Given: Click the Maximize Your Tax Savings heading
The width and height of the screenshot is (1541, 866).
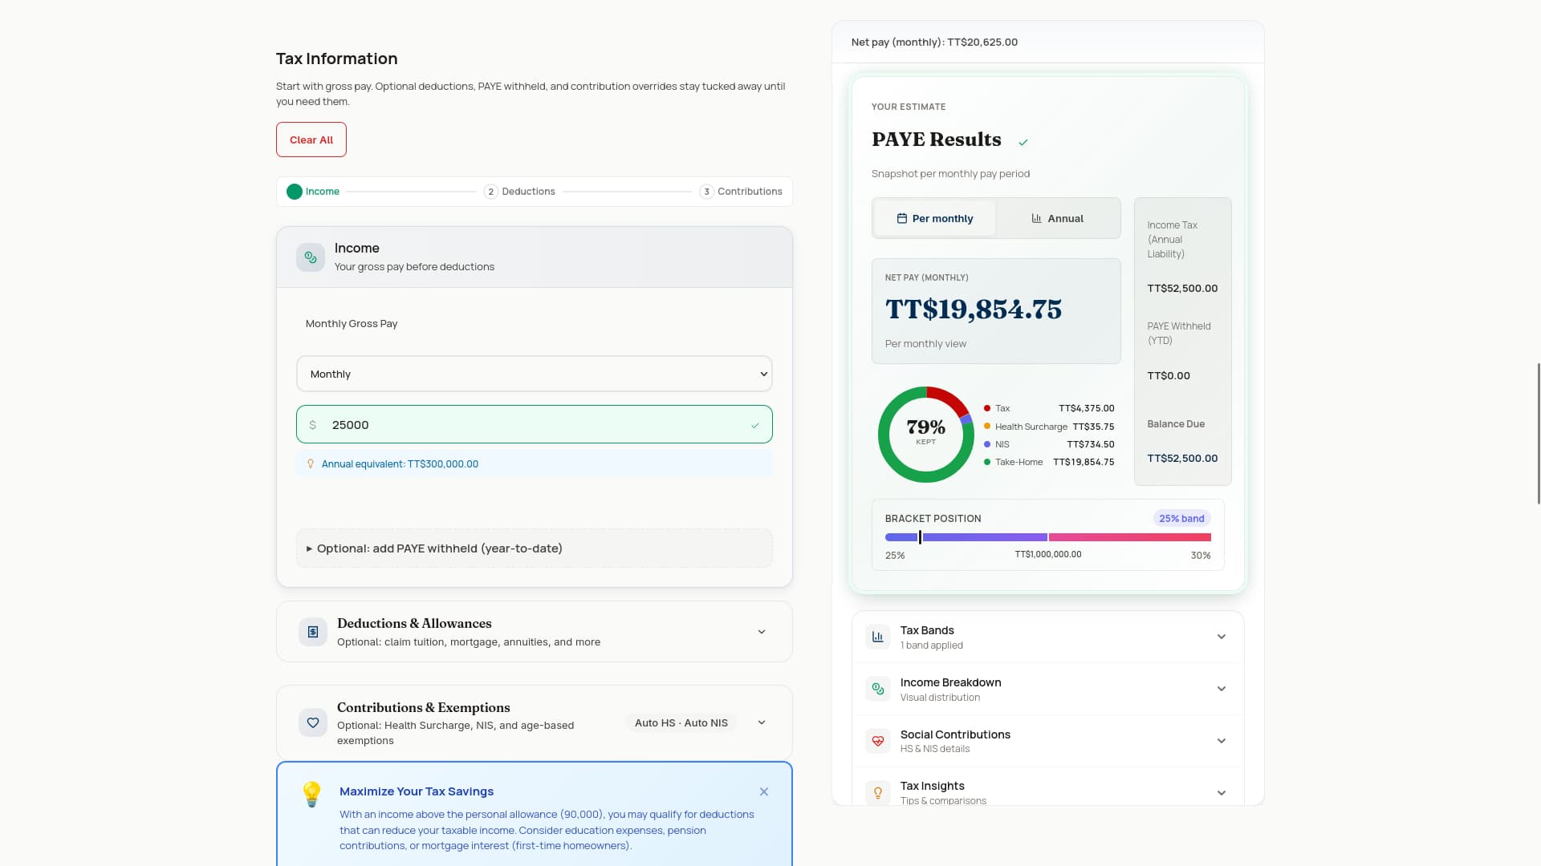Looking at the screenshot, I should [417, 791].
